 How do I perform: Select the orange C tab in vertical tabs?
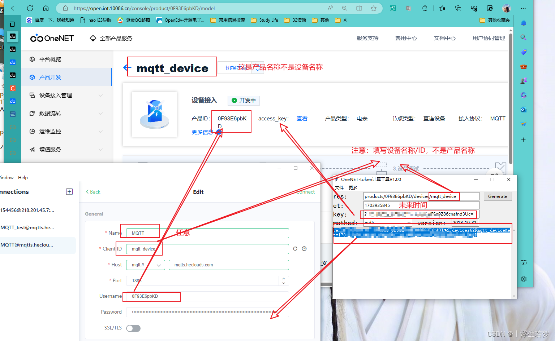coord(13,88)
